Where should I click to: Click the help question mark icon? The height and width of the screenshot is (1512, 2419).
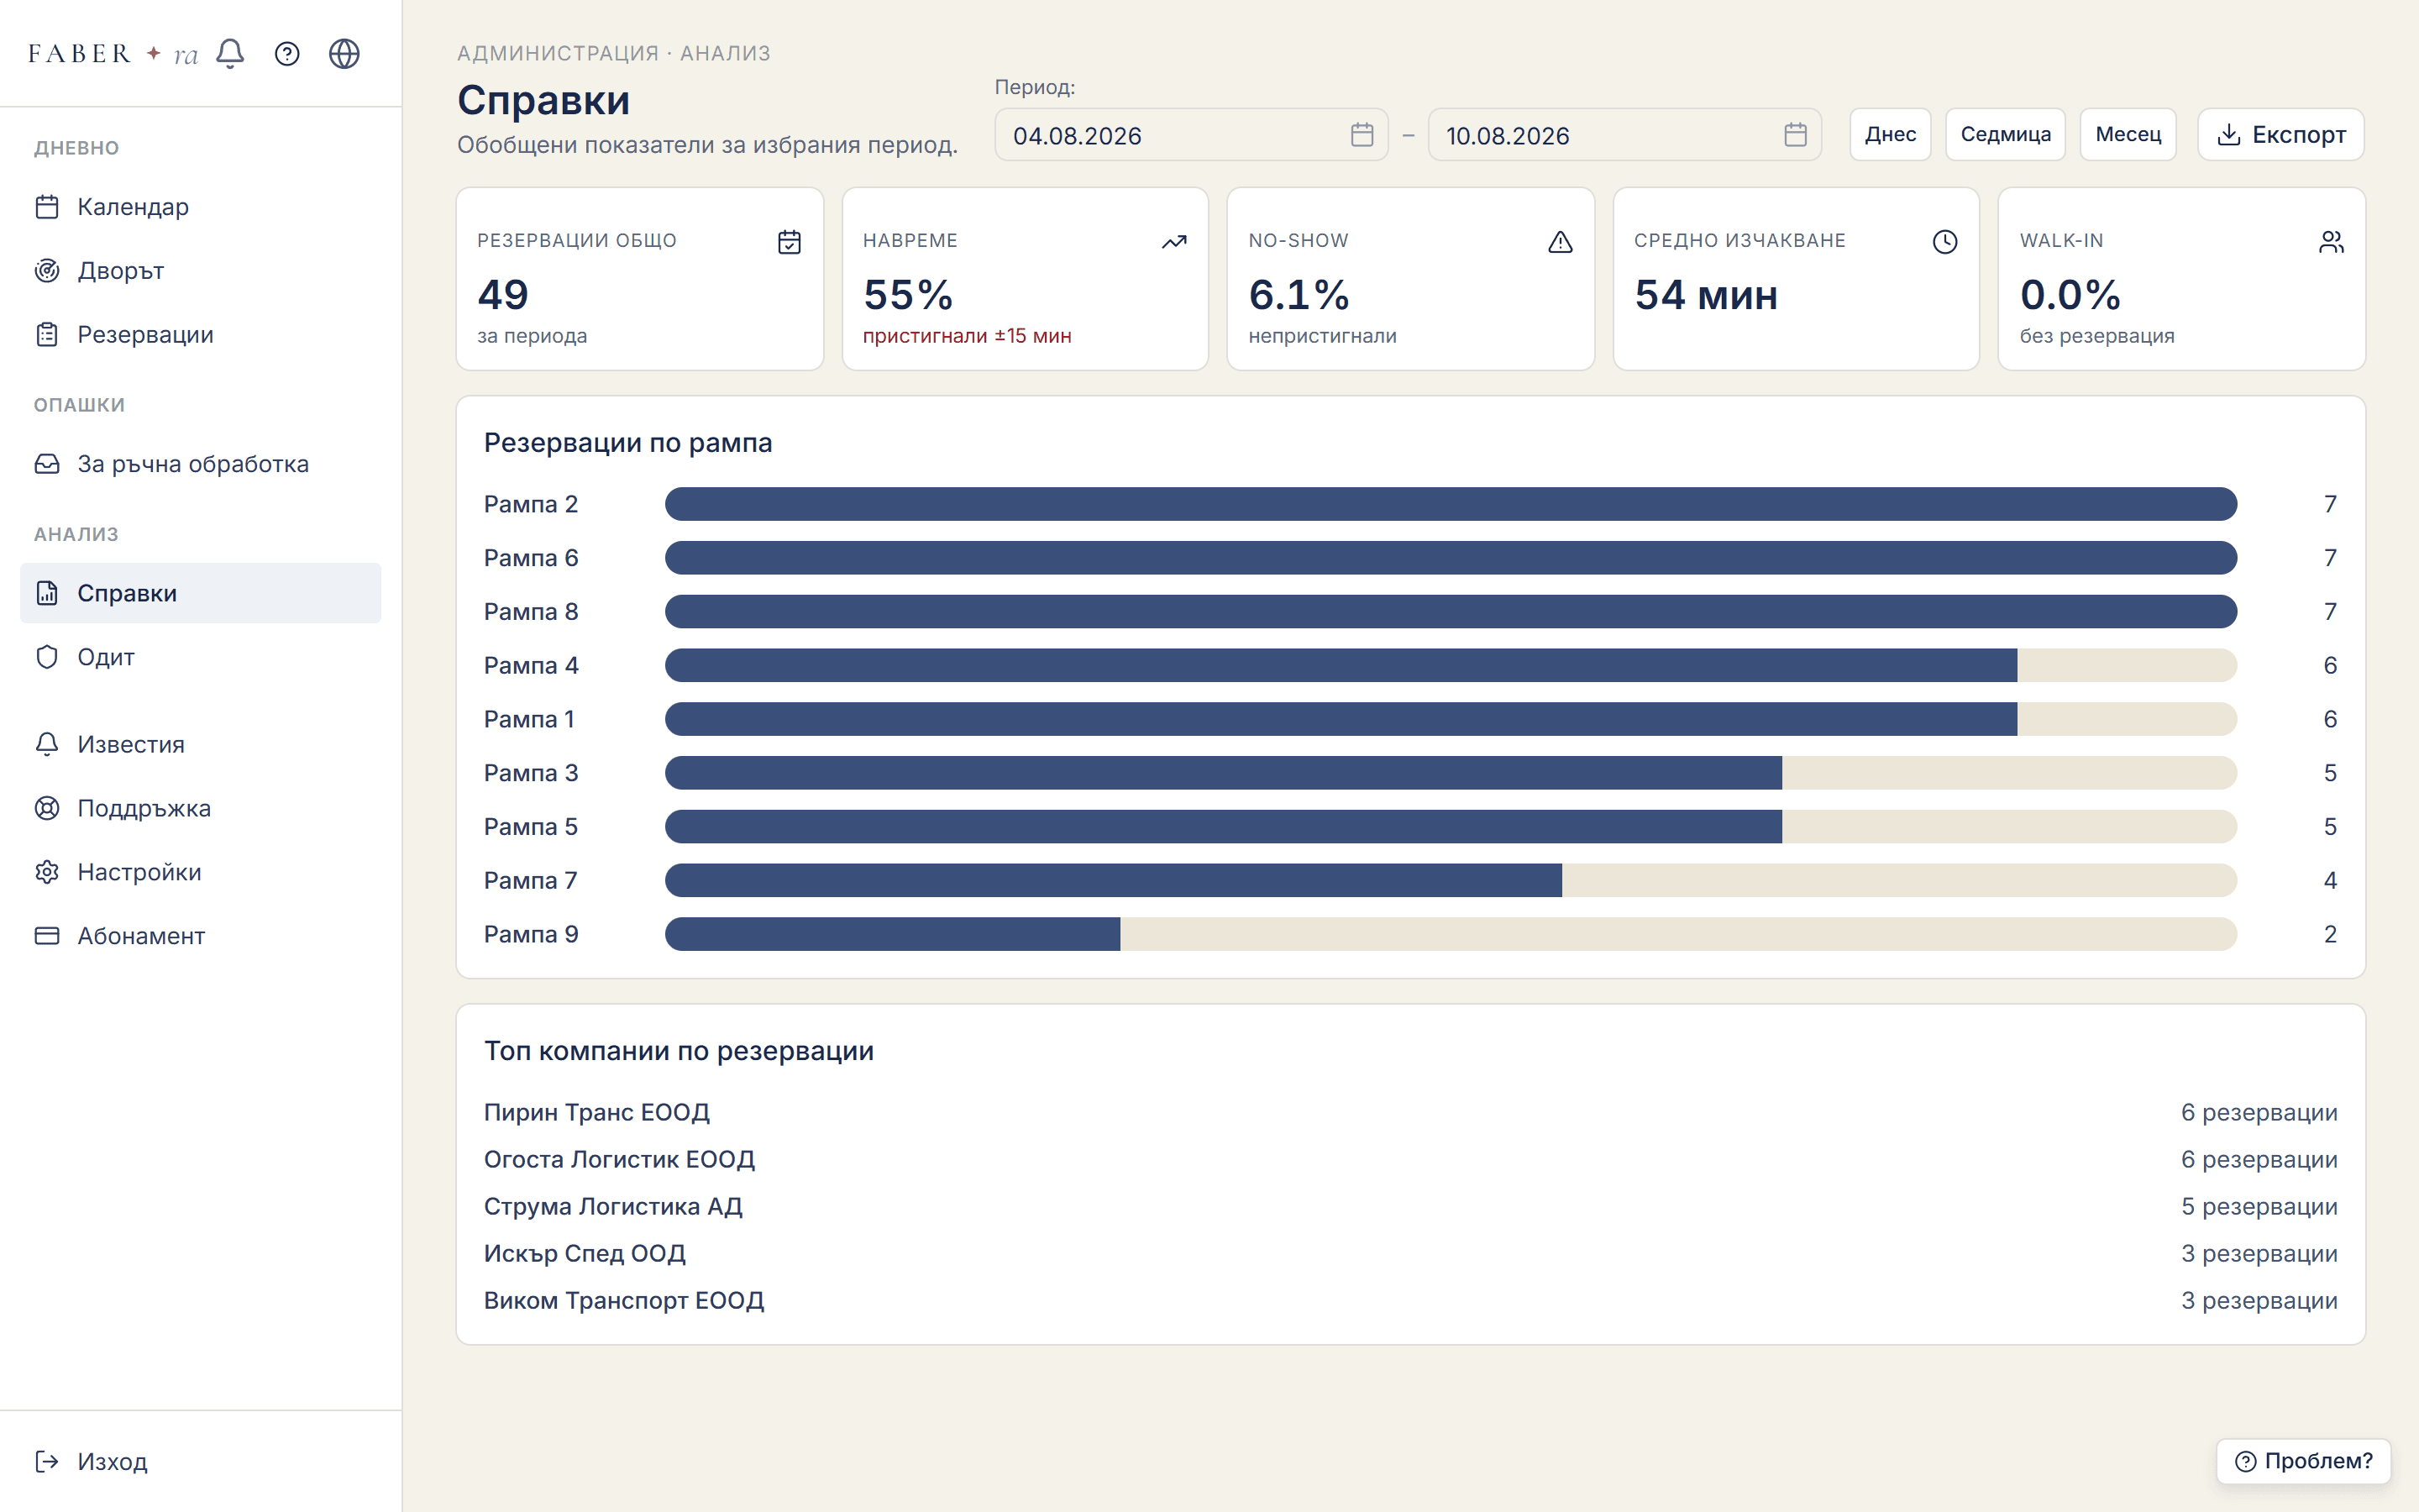click(x=287, y=53)
